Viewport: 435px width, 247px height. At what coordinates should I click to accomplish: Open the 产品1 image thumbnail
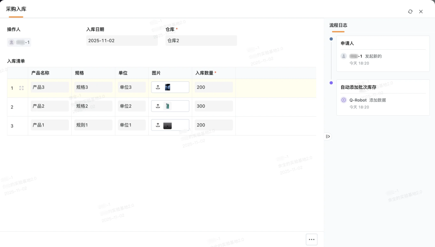(168, 125)
